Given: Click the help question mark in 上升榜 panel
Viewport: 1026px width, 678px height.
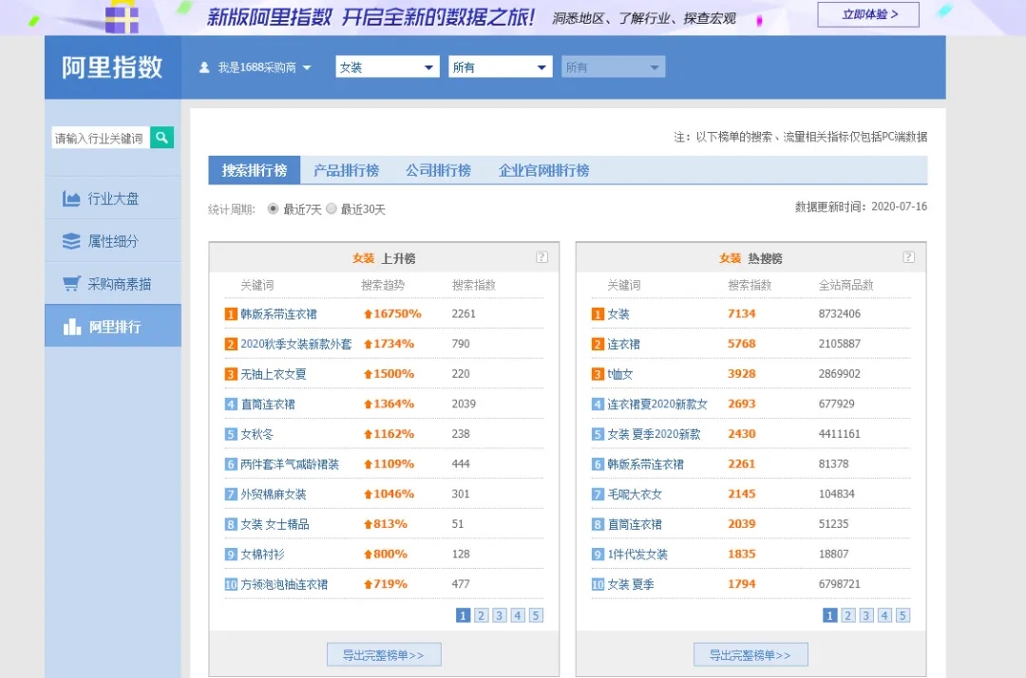Looking at the screenshot, I should [x=541, y=257].
